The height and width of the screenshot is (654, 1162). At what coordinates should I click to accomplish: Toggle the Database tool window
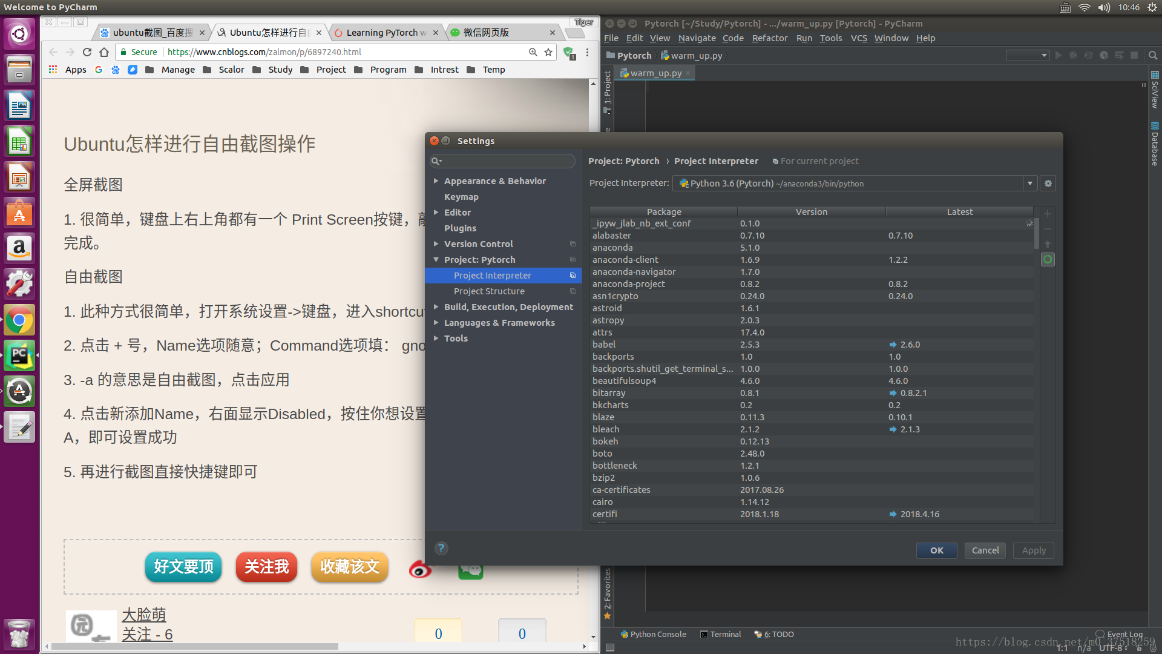pos(1155,144)
